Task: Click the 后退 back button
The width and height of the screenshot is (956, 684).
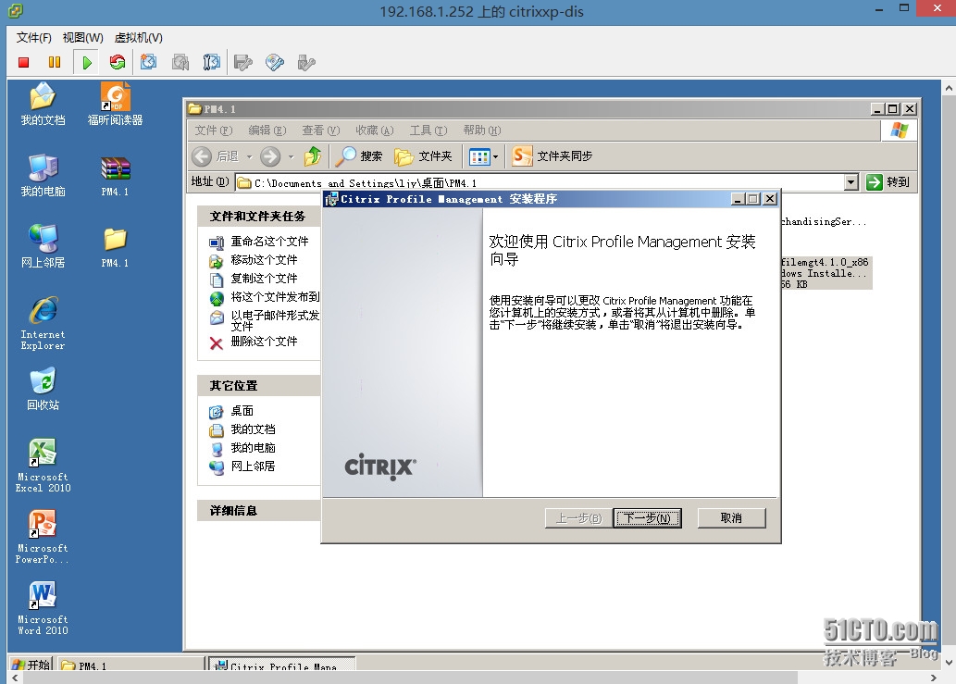Action: point(216,156)
